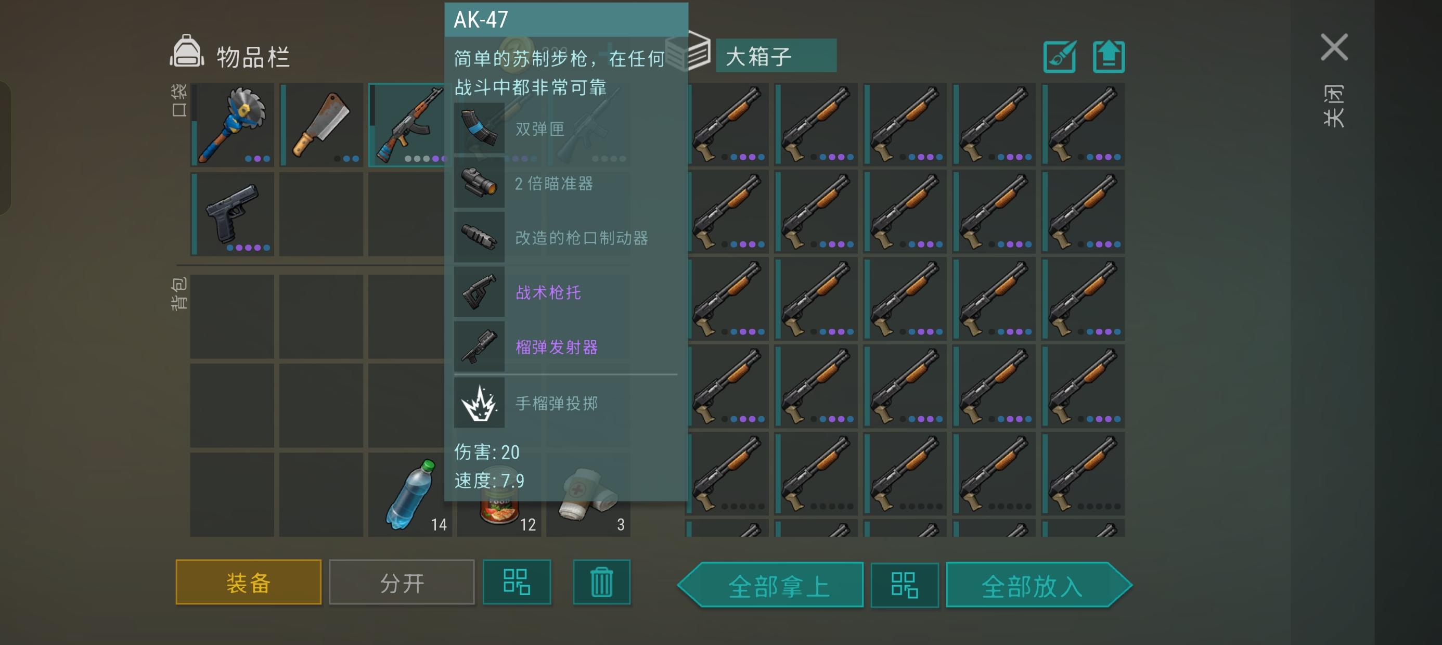Select the circular saw mace weapon
Viewport: 1442px width, 645px height.
(x=233, y=124)
